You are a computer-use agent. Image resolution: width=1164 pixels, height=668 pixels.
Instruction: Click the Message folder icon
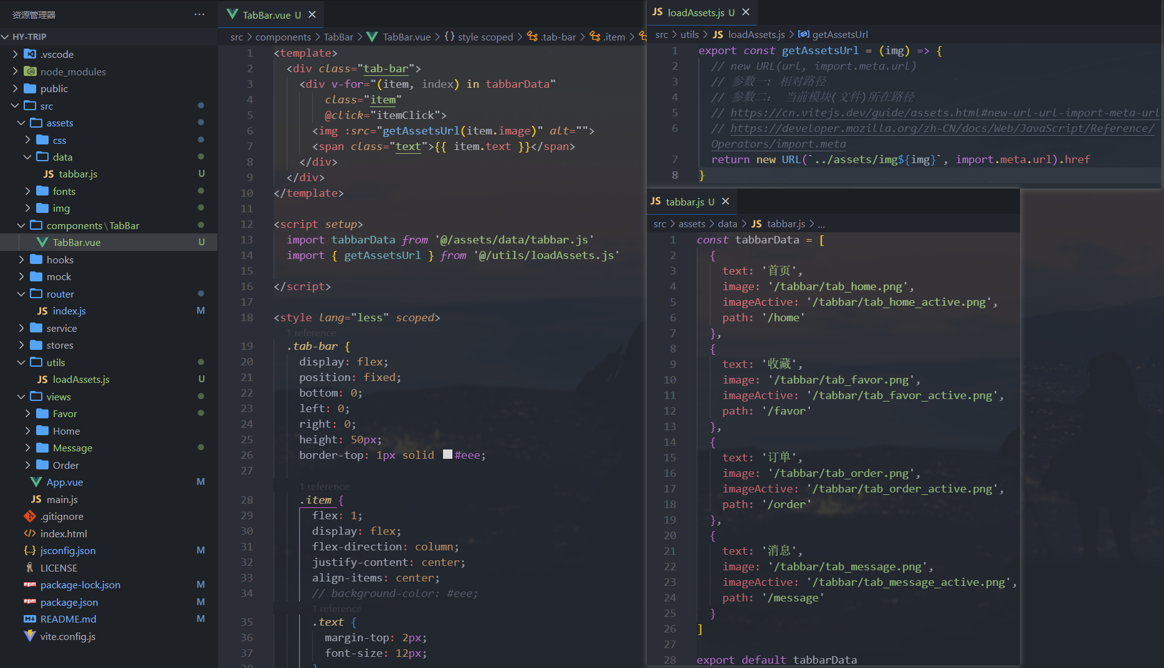[x=42, y=448]
